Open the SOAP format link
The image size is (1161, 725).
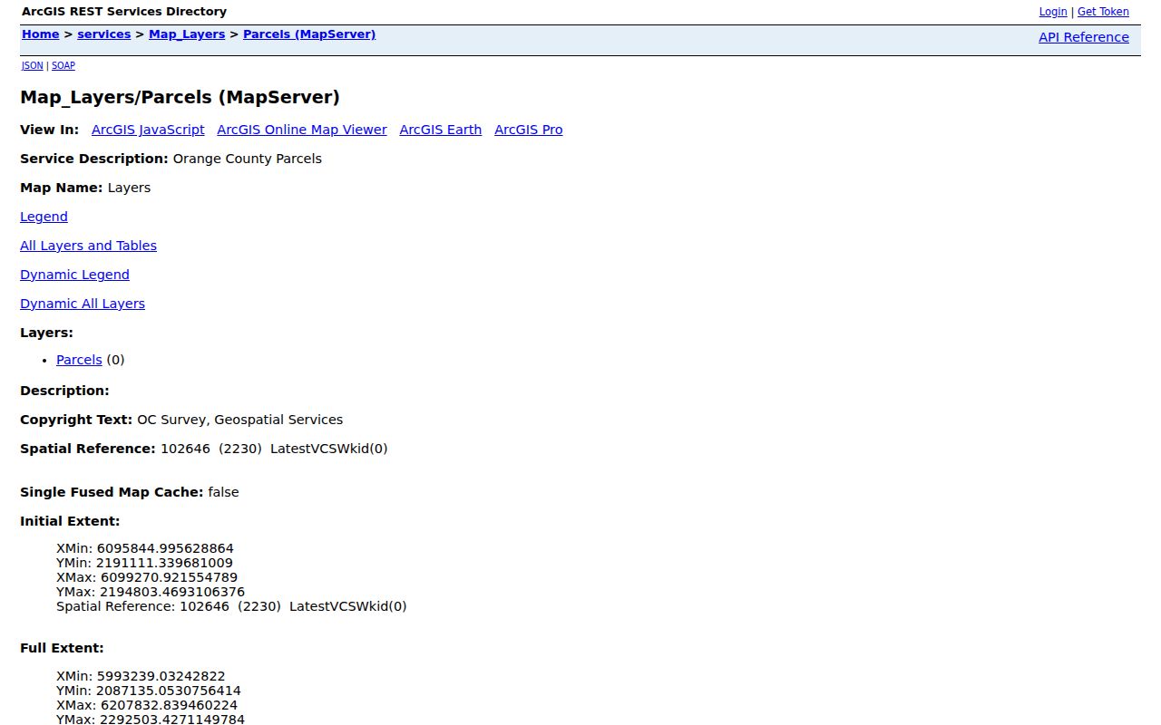(x=63, y=65)
